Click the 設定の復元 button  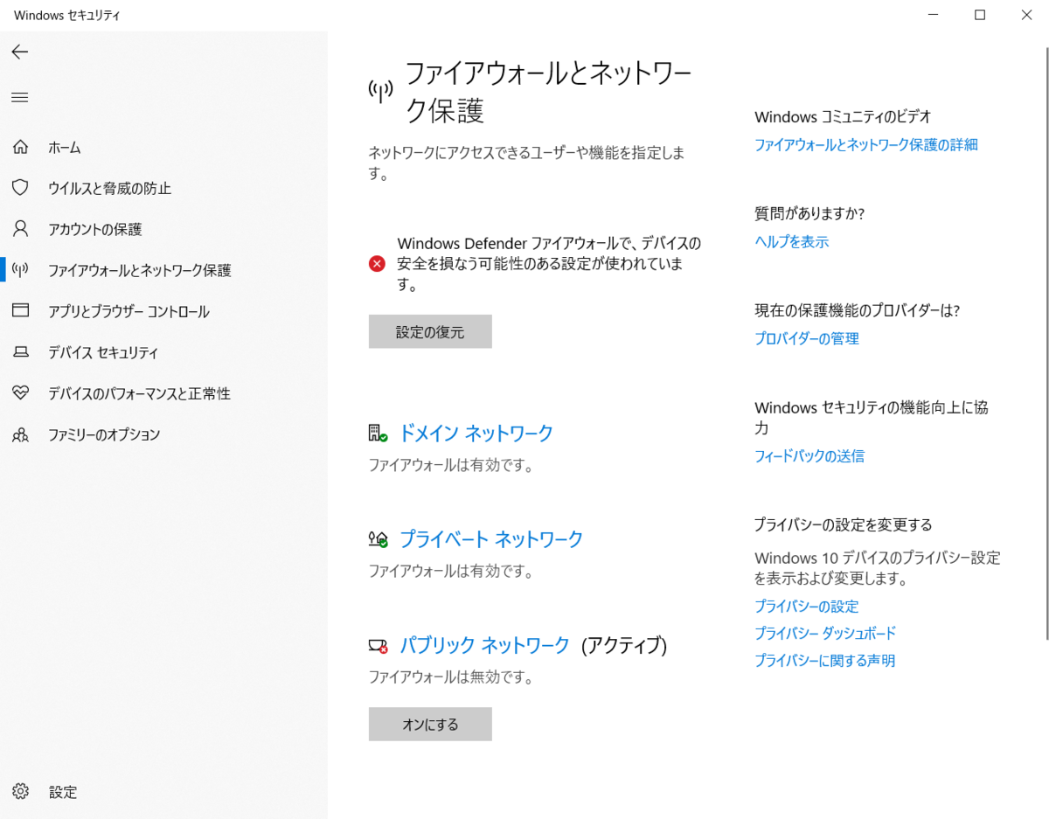pyautogui.click(x=430, y=331)
